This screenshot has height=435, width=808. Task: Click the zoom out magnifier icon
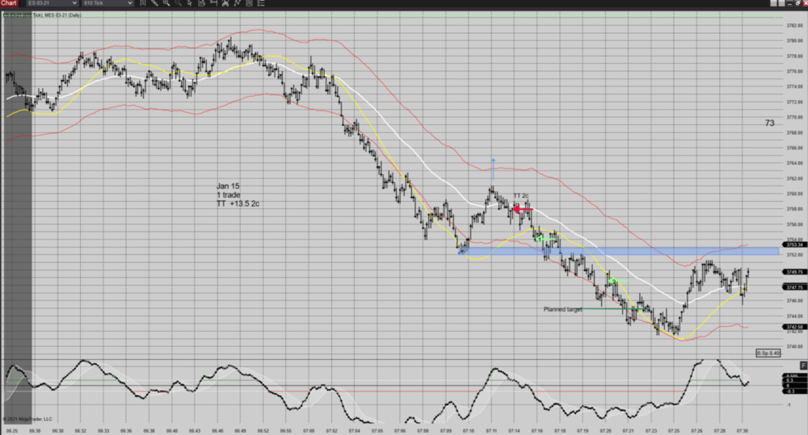(178, 4)
